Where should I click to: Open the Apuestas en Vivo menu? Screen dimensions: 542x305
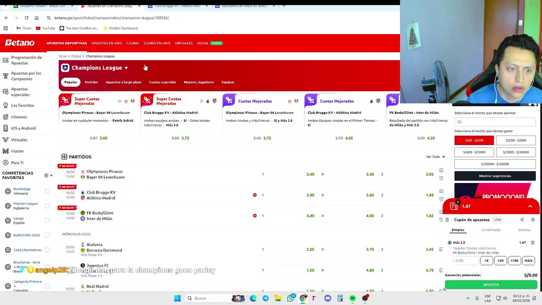pos(107,43)
